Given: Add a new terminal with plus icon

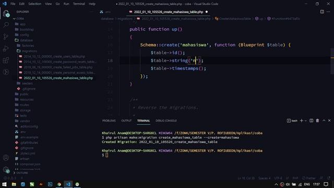Looking at the screenshot, I should [302, 121].
